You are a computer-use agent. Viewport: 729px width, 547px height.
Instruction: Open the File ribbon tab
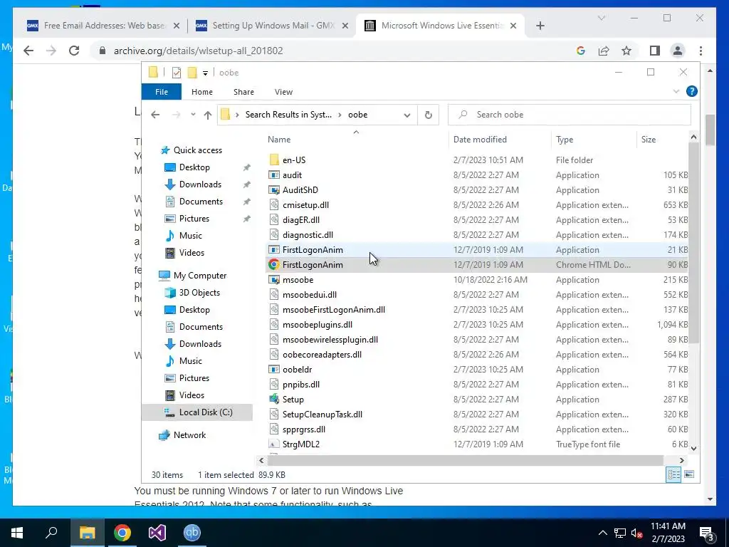click(162, 92)
